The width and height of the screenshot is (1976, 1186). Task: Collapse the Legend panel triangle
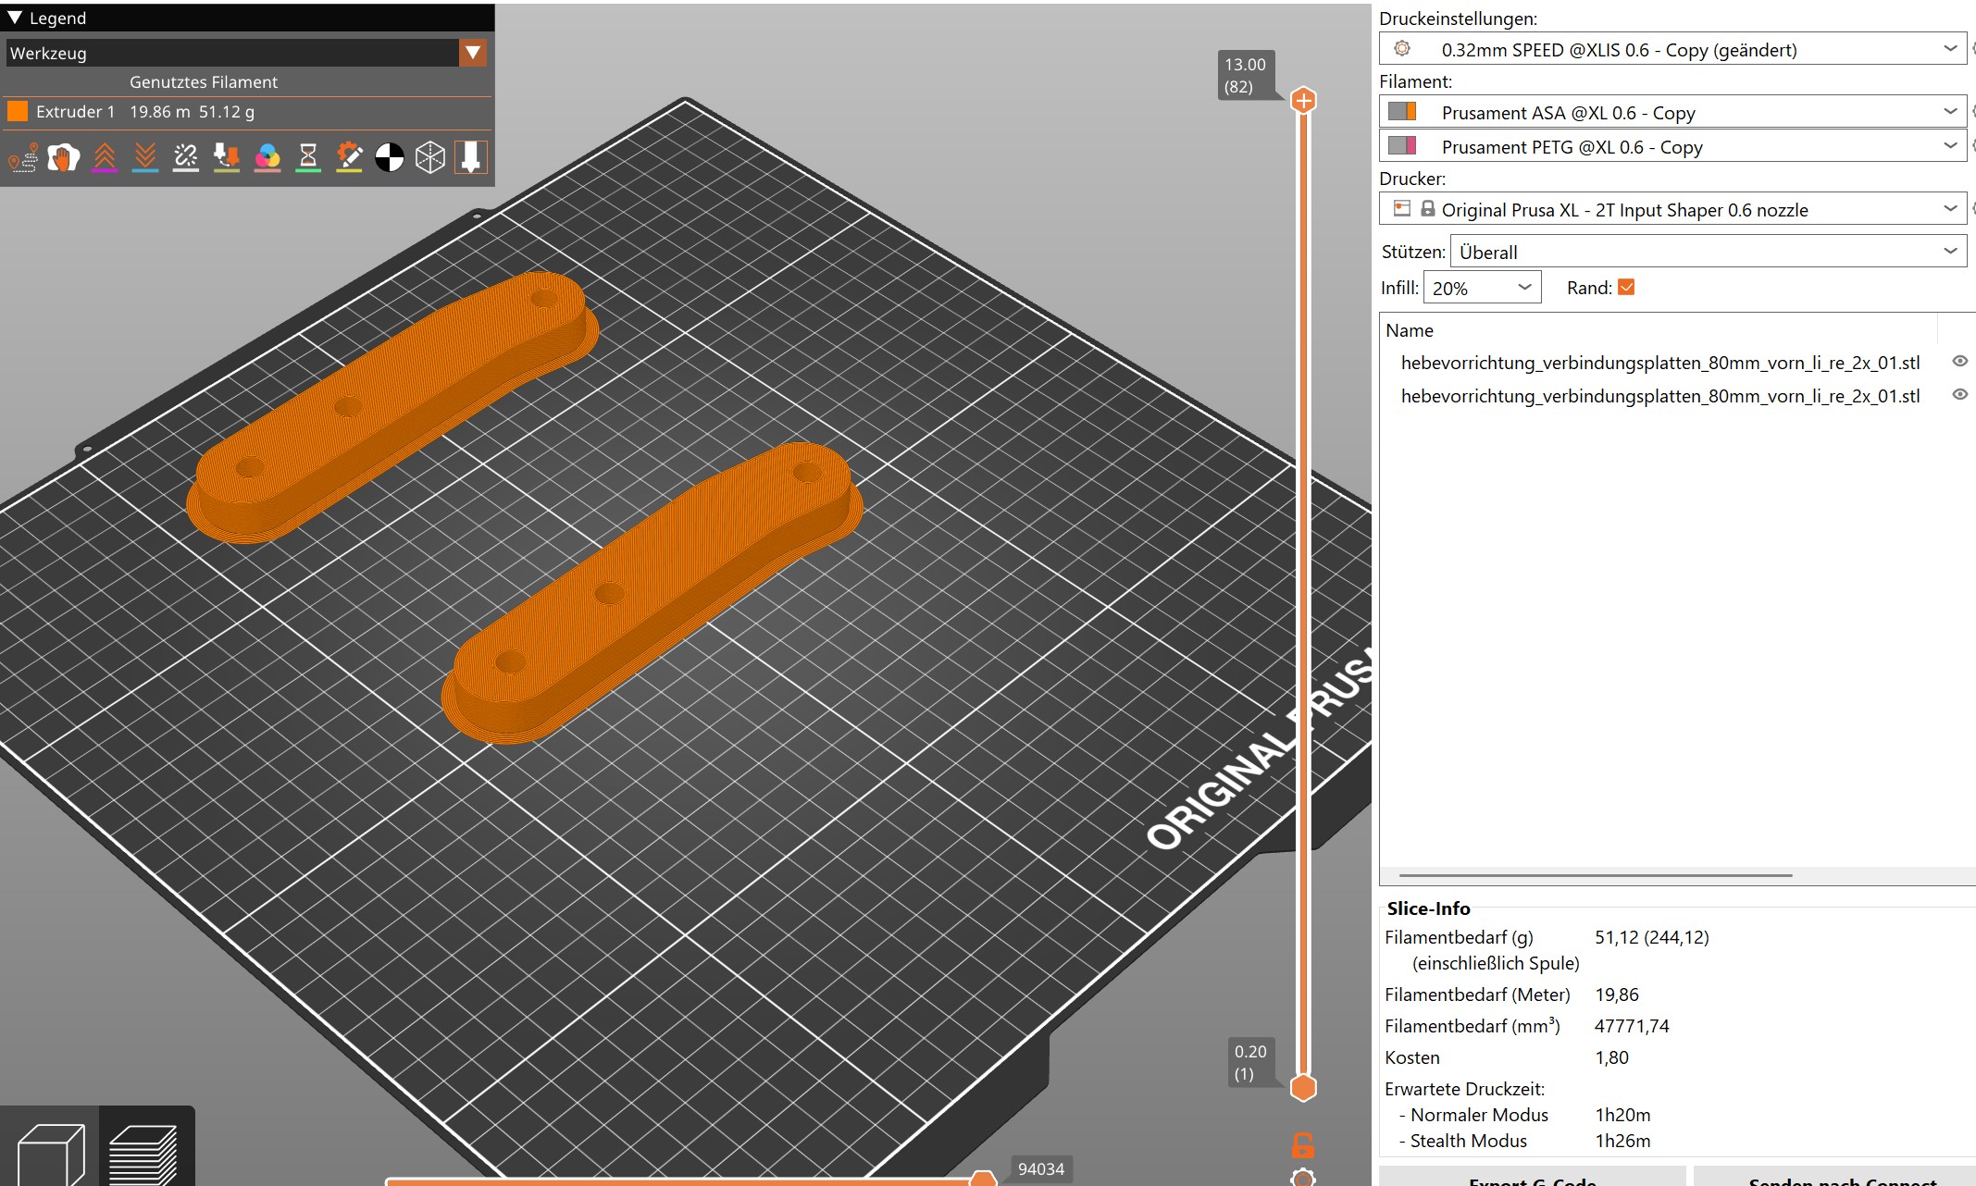[15, 18]
